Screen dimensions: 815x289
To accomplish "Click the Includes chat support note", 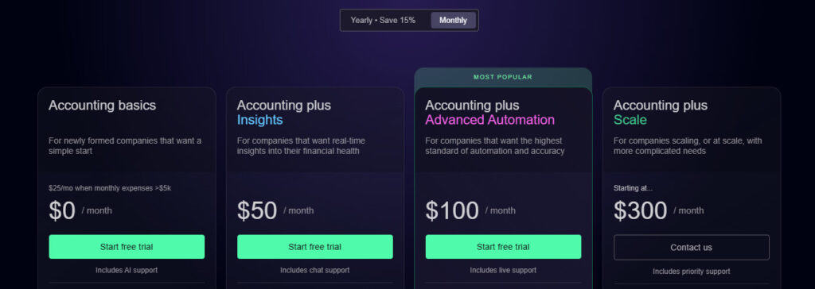I will click(x=315, y=270).
